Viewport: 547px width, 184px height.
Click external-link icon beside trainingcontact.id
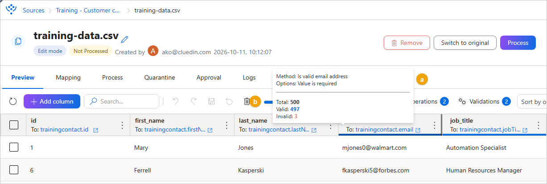click(95, 130)
